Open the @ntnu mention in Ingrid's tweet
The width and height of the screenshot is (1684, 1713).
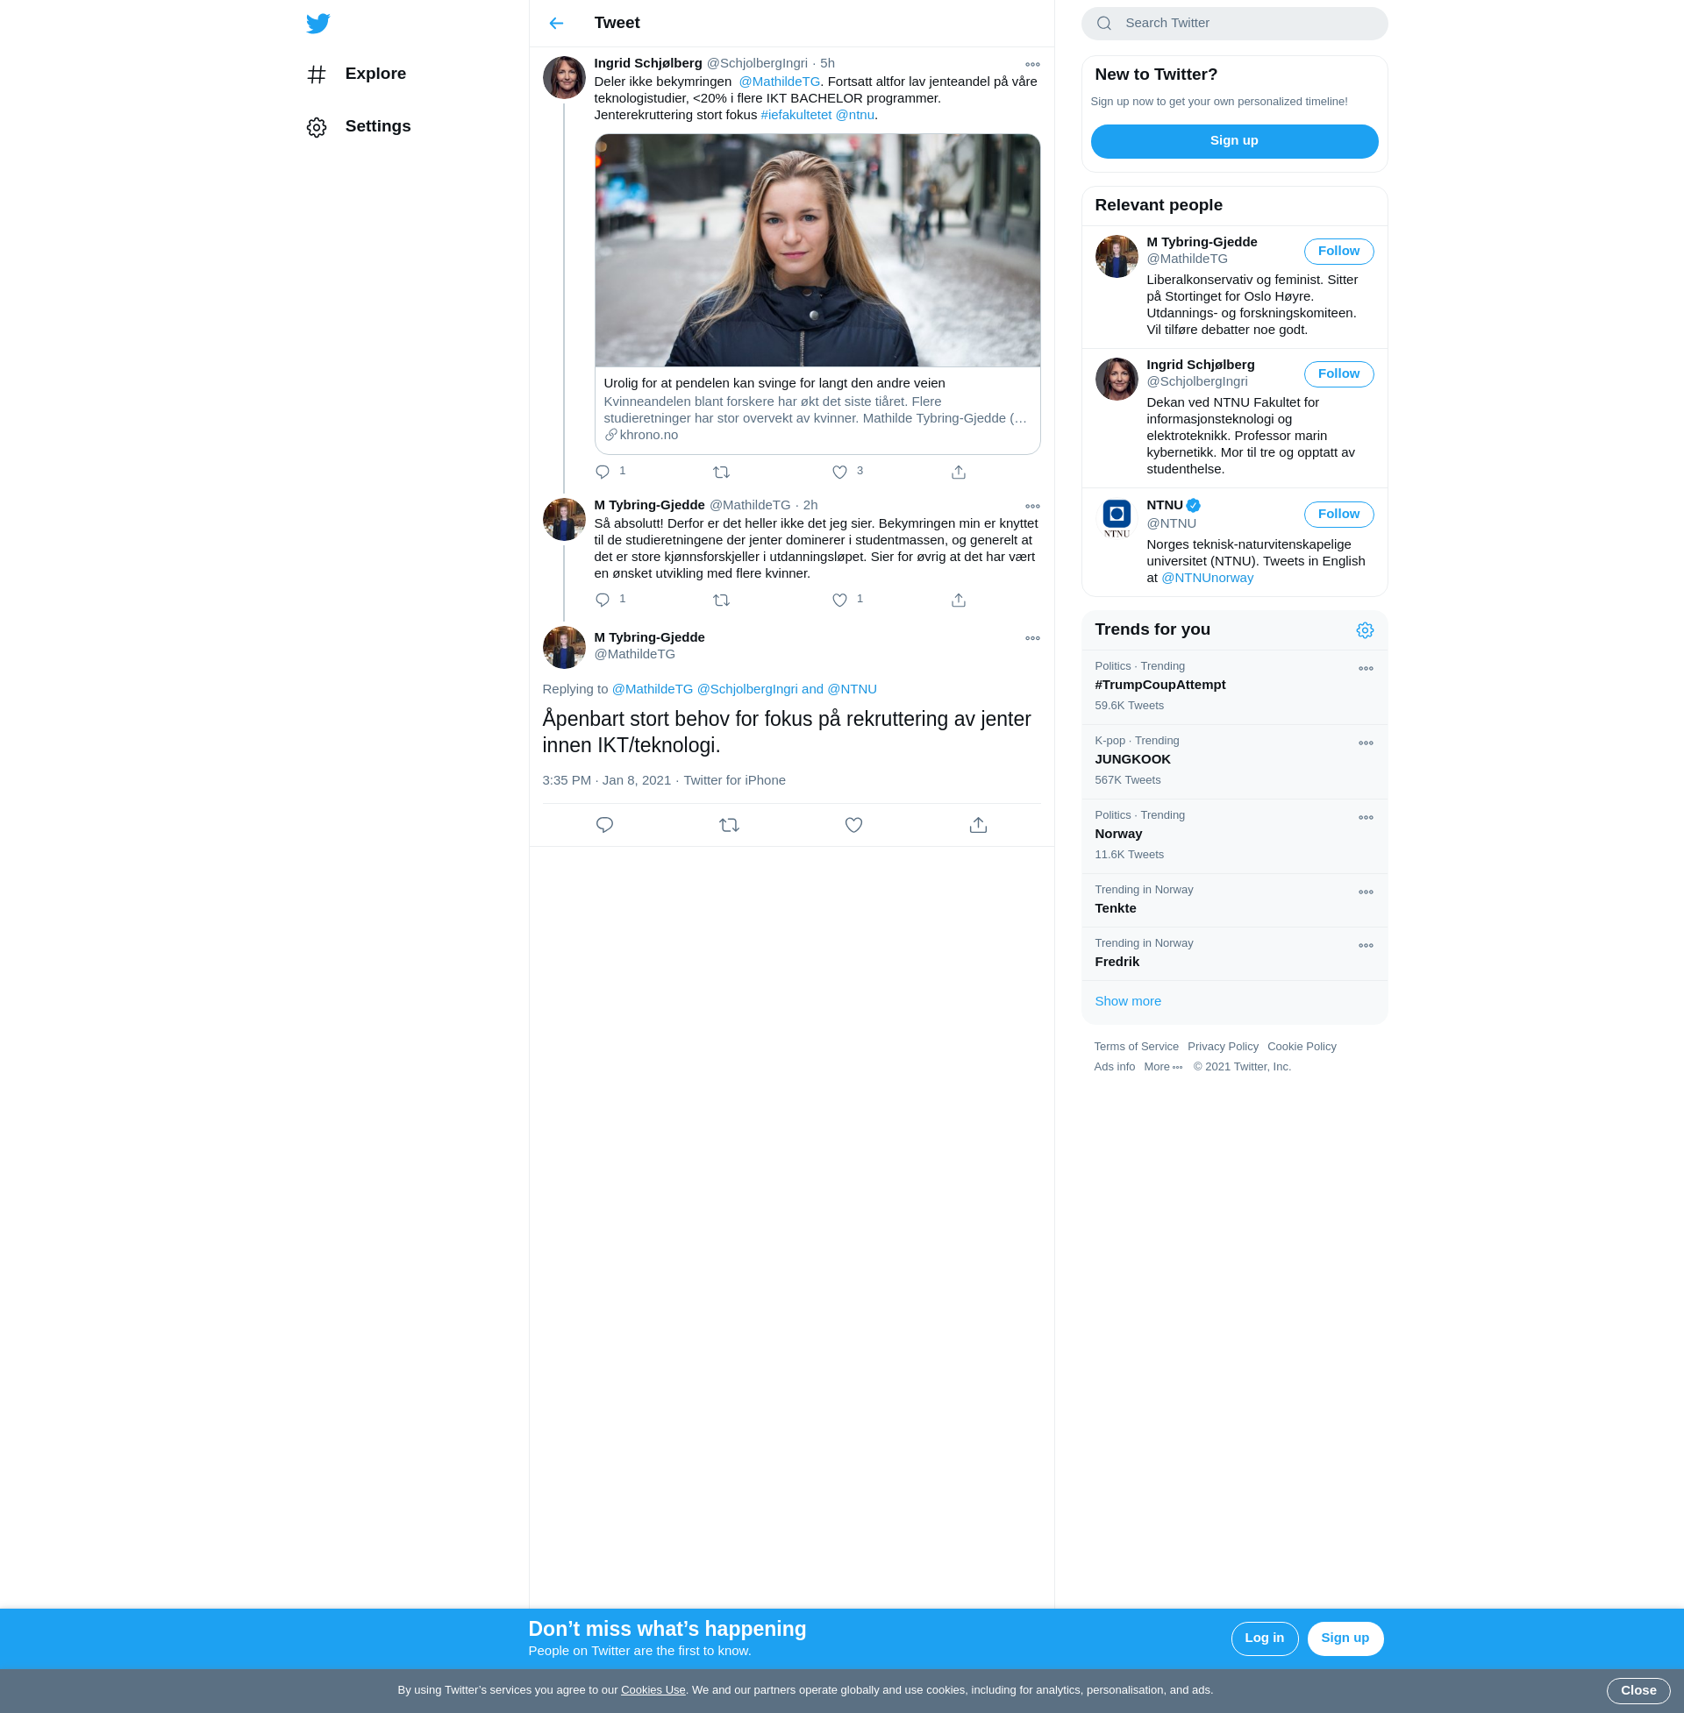click(x=854, y=115)
